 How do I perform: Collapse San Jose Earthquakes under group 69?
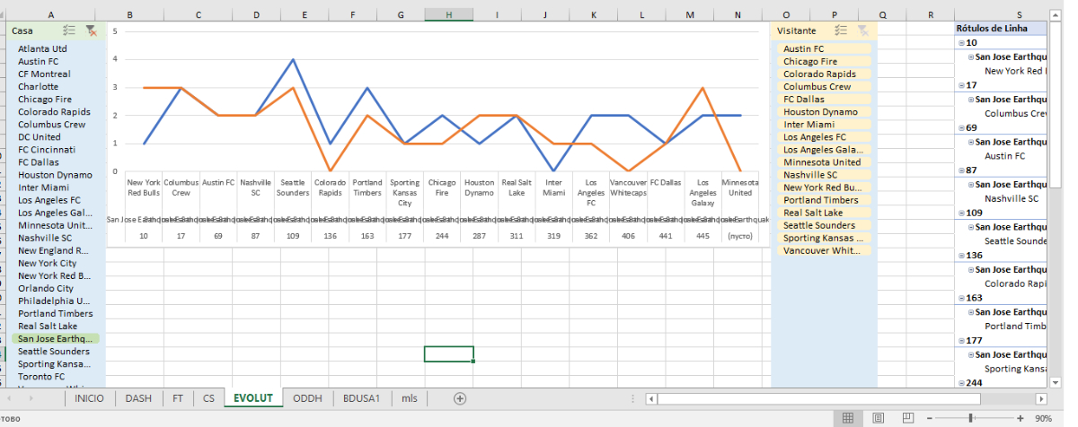tap(971, 142)
